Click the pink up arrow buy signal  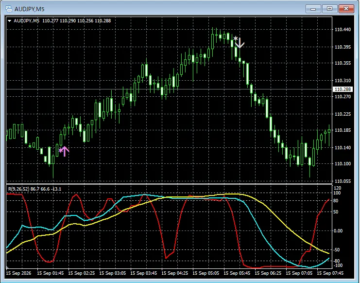tap(65, 151)
